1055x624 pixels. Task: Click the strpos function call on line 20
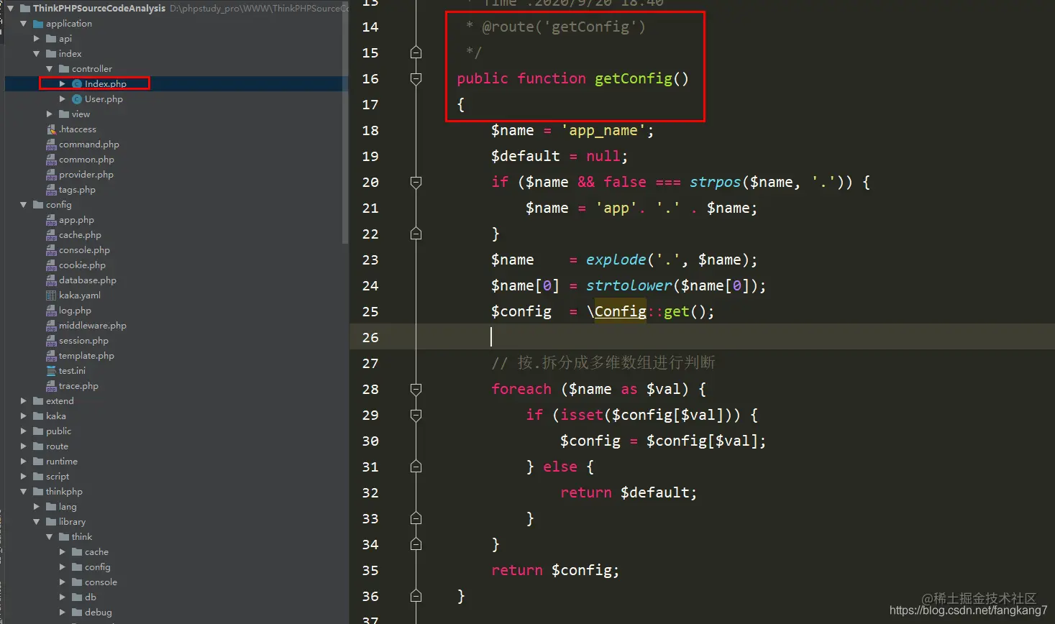[x=715, y=182]
